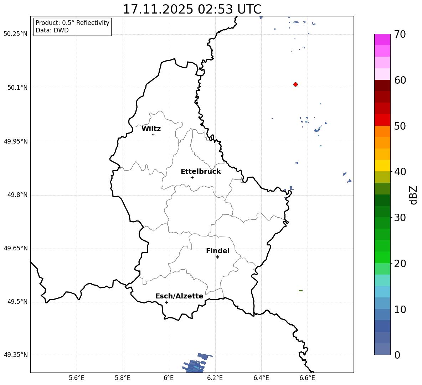Click the 50 colorbar tick label
Image resolution: width=422 pixels, height=385 pixels.
[x=400, y=126]
